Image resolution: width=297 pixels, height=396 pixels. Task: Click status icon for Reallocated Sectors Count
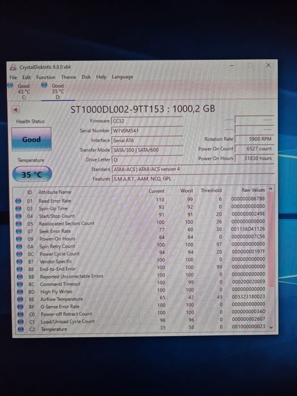click(19, 224)
